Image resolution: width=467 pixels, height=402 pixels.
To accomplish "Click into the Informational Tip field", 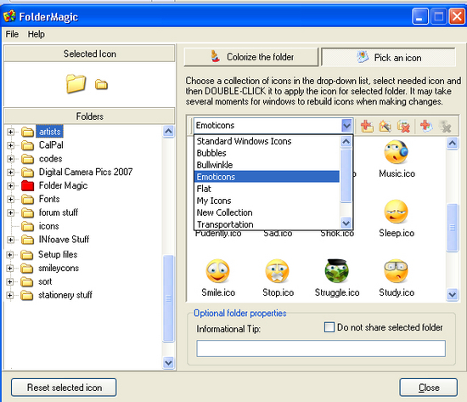I will pyautogui.click(x=321, y=348).
